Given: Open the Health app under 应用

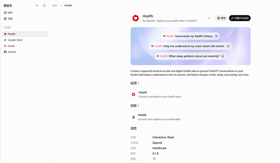Looking at the screenshot, I should pos(191,94).
